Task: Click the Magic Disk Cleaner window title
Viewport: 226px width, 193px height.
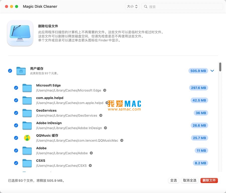Action: [x=40, y=6]
